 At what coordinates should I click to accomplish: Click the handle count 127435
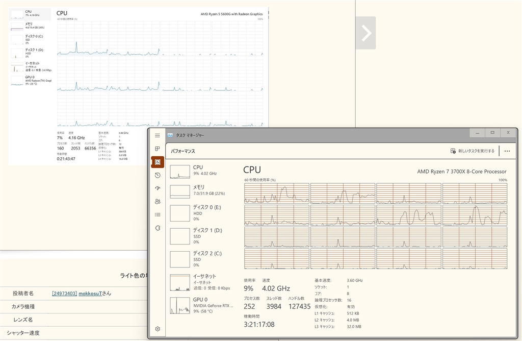pyautogui.click(x=299, y=306)
